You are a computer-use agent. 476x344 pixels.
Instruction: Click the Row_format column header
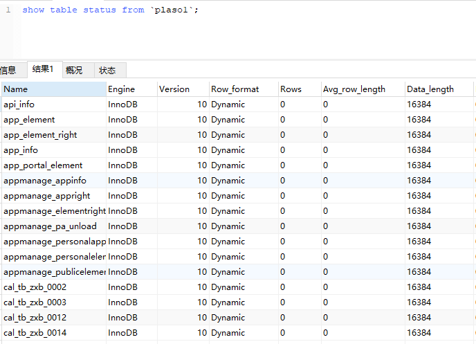point(244,89)
